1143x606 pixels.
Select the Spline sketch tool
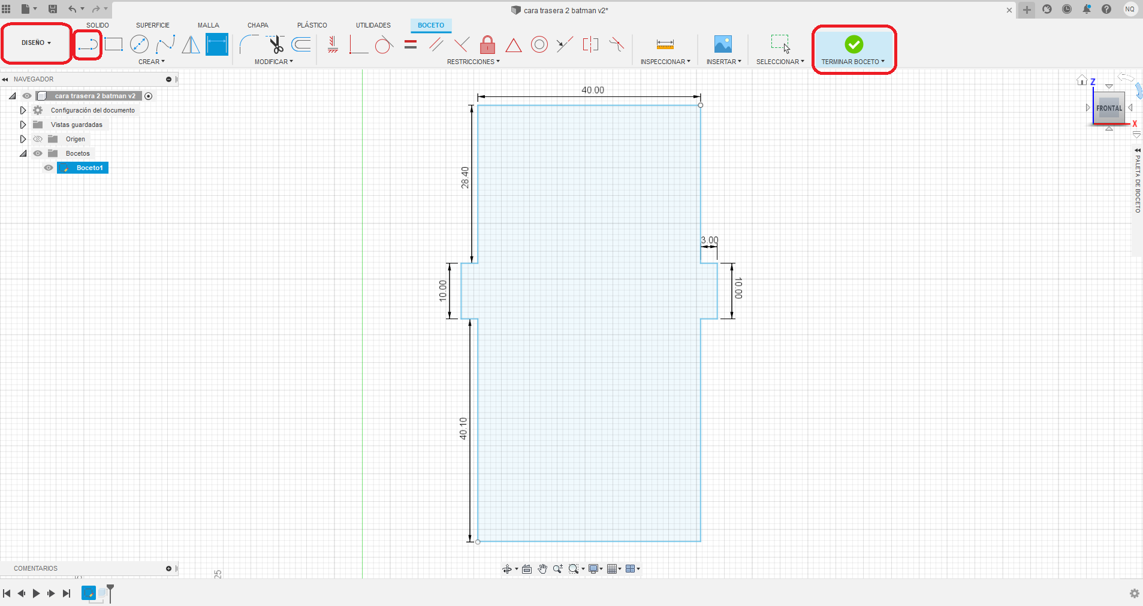click(165, 44)
